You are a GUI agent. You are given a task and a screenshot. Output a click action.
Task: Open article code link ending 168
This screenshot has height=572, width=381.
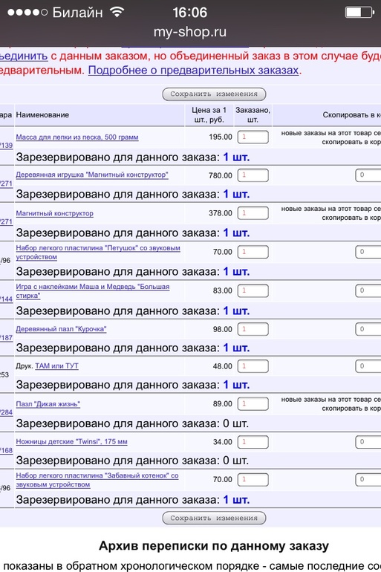coord(6,450)
